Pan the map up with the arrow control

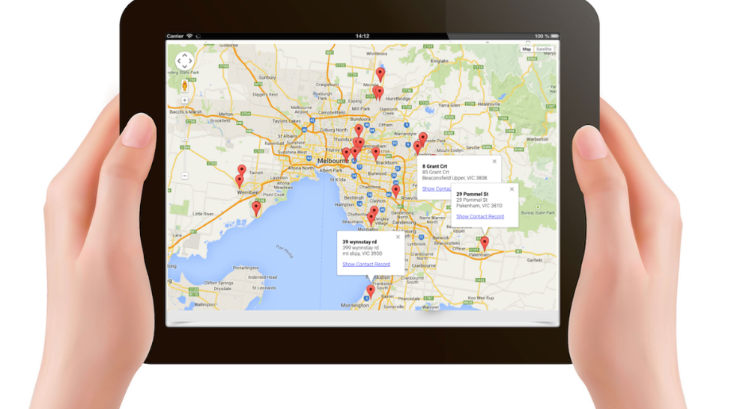[184, 55]
